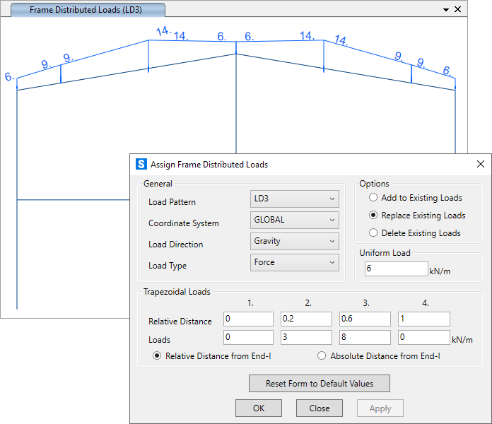Click Reset Form to Default Values
Screen dimensions: 492x424
(x=319, y=384)
